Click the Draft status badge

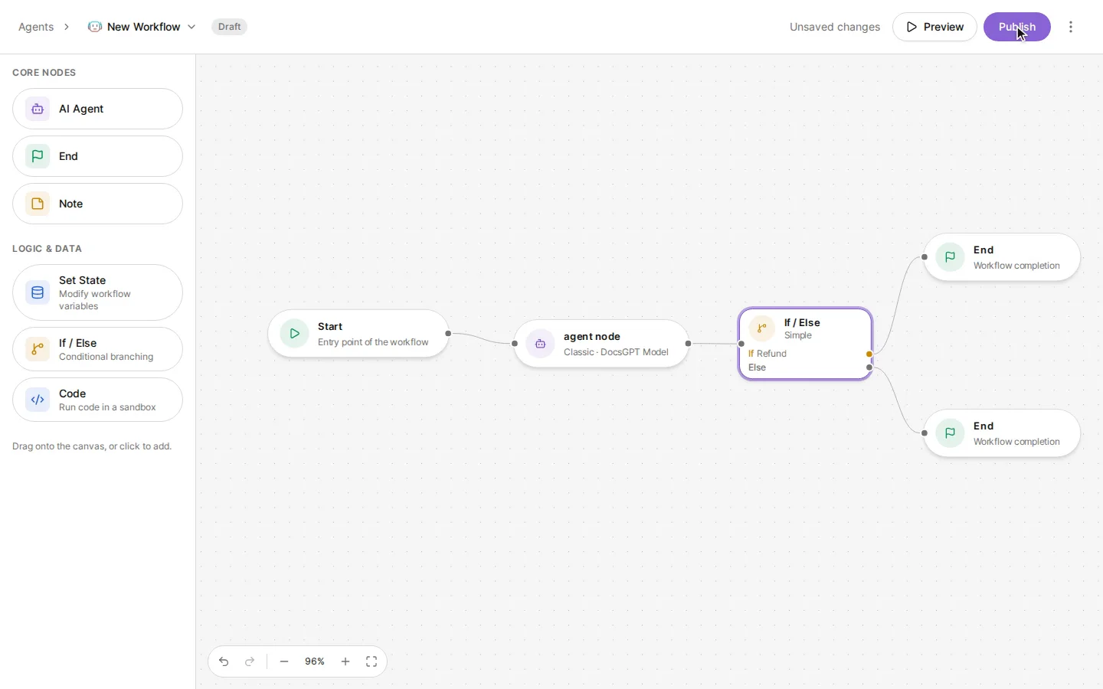[230, 27]
